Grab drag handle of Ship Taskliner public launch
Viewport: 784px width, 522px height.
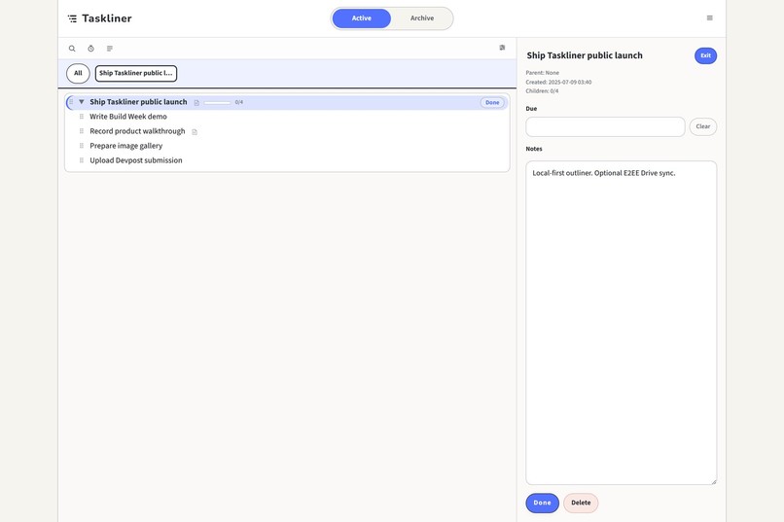71,102
